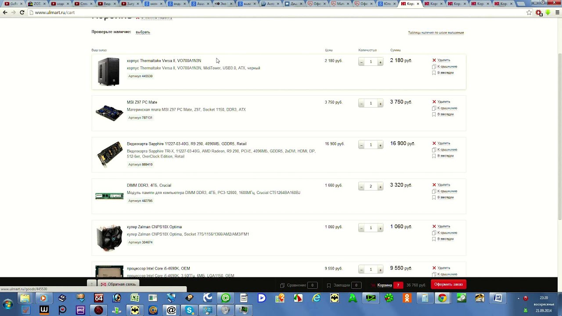Open the ICQ flower taskbar icon
Viewport: 562px width, 316px height.
click(x=389, y=298)
